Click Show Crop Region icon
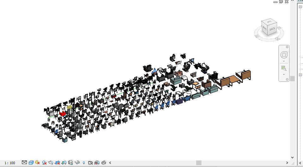The height and width of the screenshot is (167, 303). [64, 163]
